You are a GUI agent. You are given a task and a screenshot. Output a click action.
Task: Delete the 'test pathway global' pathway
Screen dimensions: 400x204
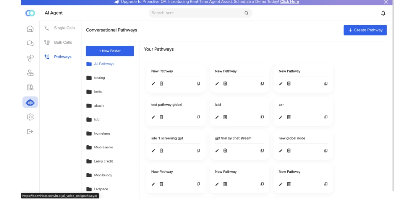(x=162, y=117)
